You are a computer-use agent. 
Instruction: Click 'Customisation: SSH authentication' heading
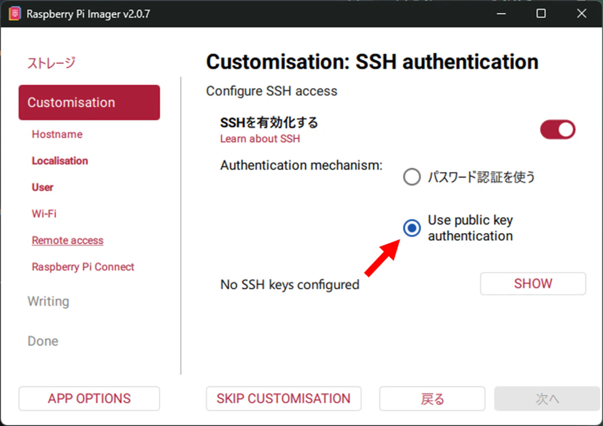(372, 62)
